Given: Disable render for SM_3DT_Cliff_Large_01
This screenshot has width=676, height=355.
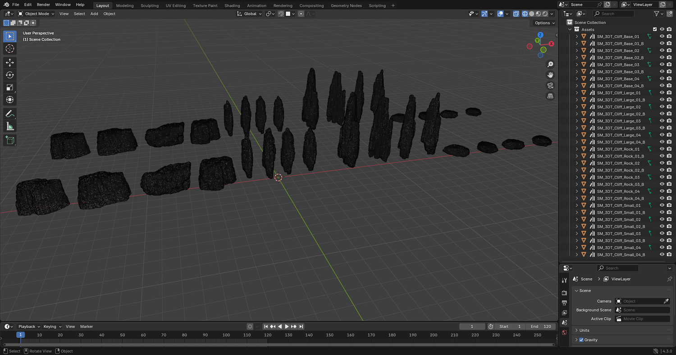Looking at the screenshot, I should click(x=669, y=93).
